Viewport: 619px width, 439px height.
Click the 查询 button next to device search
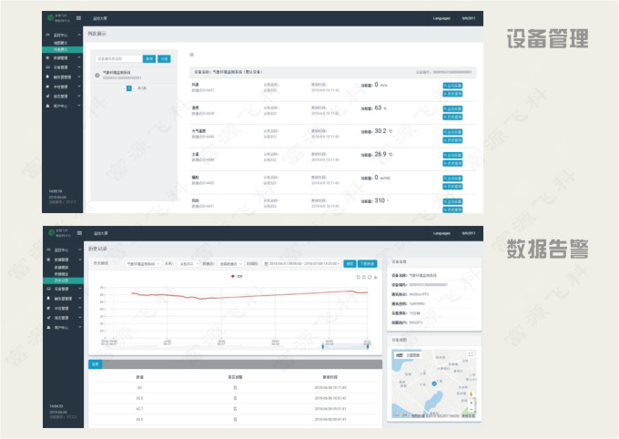150,58
